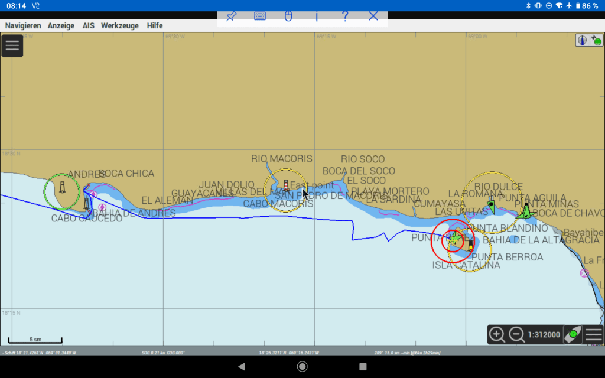Open the Anzeige menu
The image size is (605, 378).
click(61, 26)
